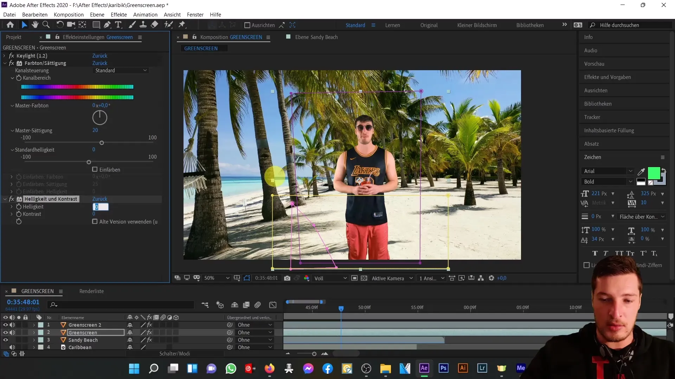The width and height of the screenshot is (675, 379).
Task: Enable the Einfarben checkbox
Action: pyautogui.click(x=95, y=169)
